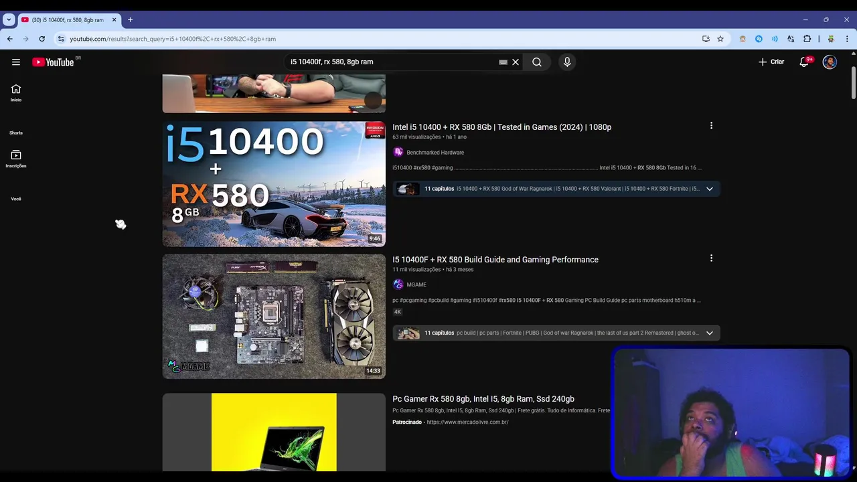Open more options for I5 10400F build video
This screenshot has height=482, width=857.
point(711,258)
